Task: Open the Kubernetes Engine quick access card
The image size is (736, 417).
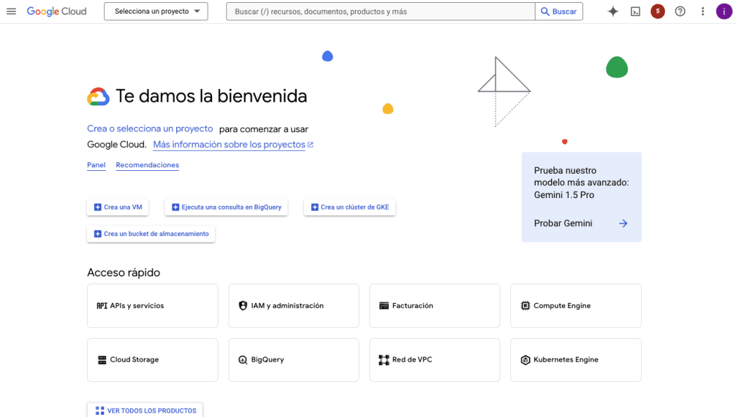Action: [576, 360]
